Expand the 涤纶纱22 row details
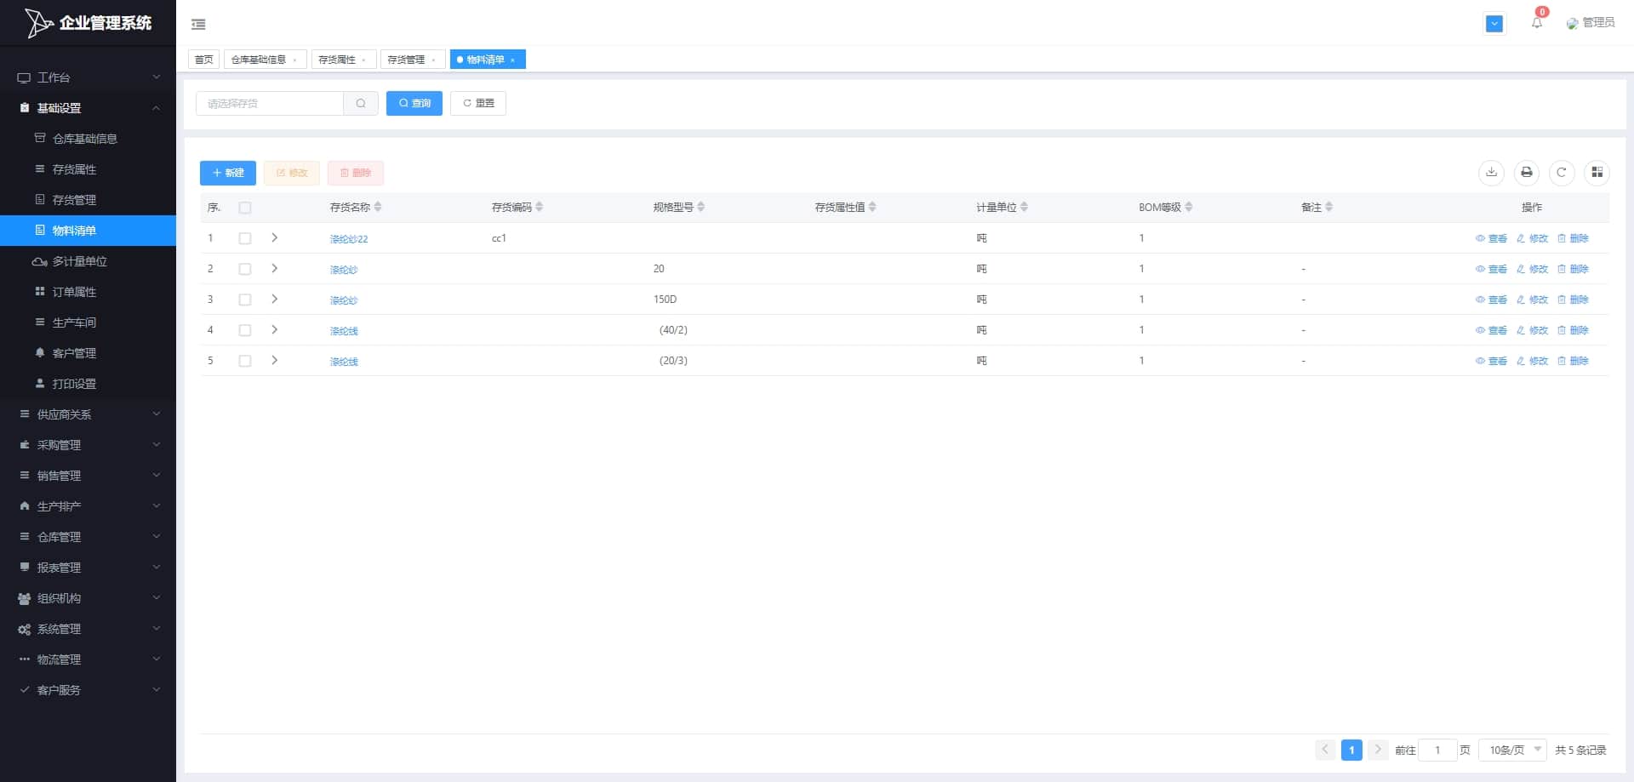The width and height of the screenshot is (1634, 782). click(x=274, y=238)
